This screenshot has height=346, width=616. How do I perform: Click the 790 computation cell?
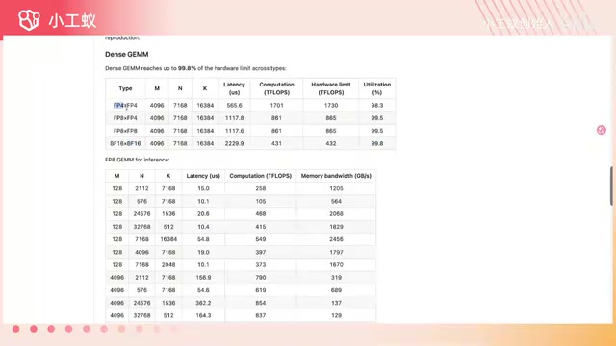pos(261,278)
